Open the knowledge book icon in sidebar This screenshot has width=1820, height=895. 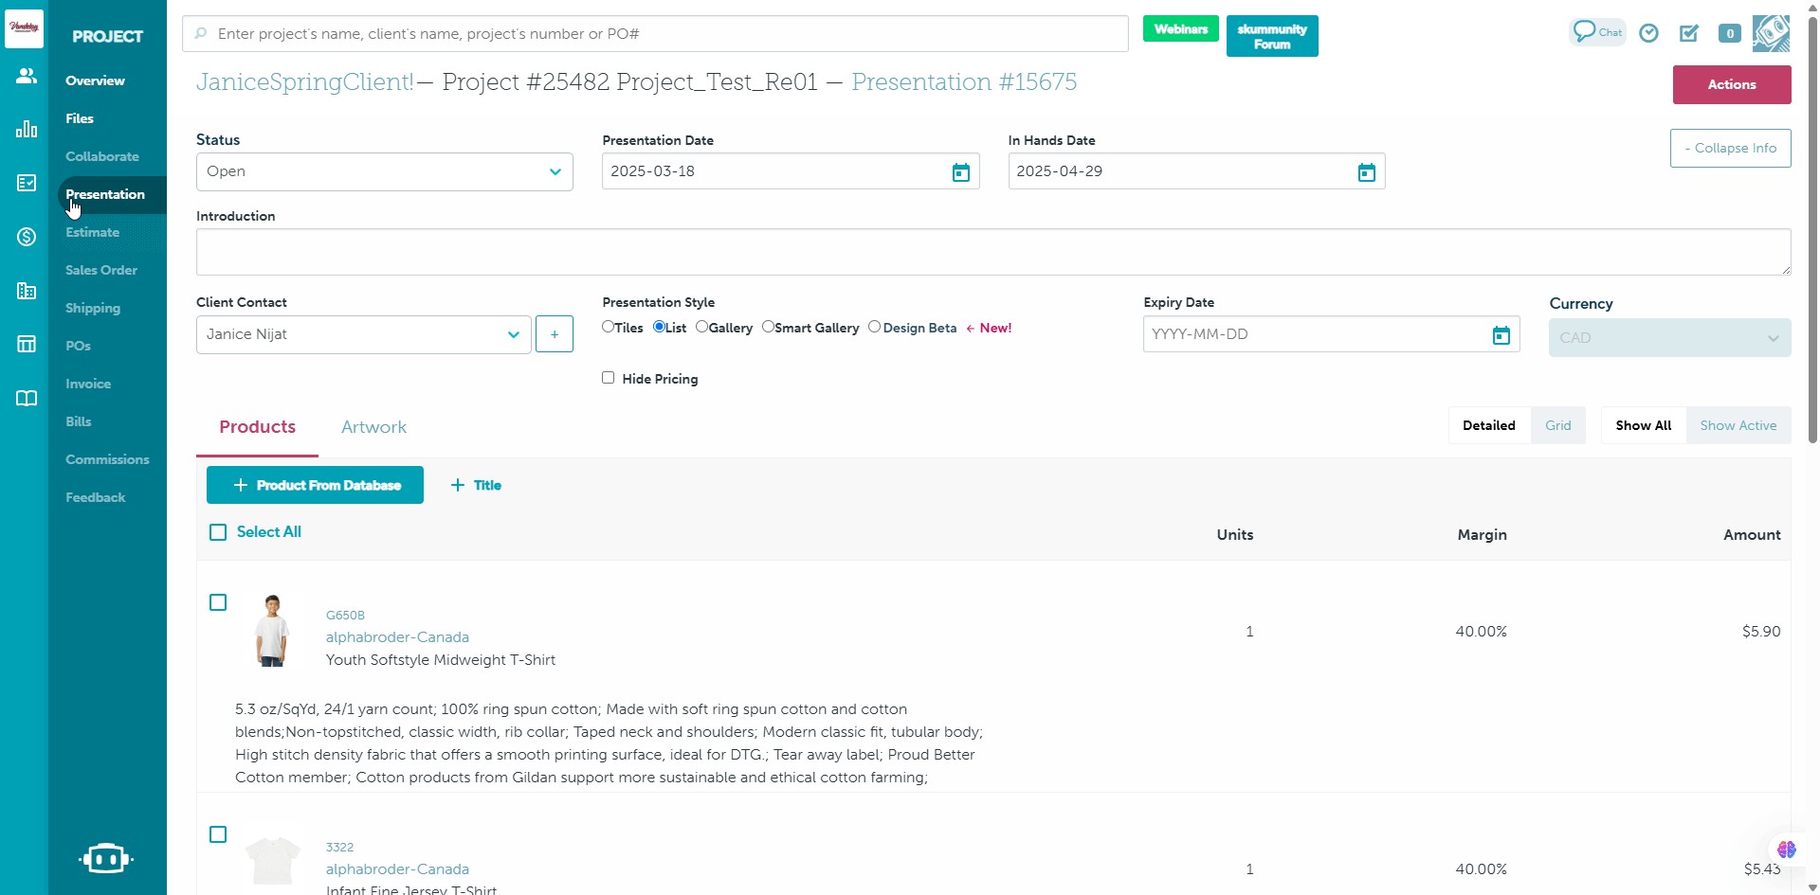coord(26,398)
